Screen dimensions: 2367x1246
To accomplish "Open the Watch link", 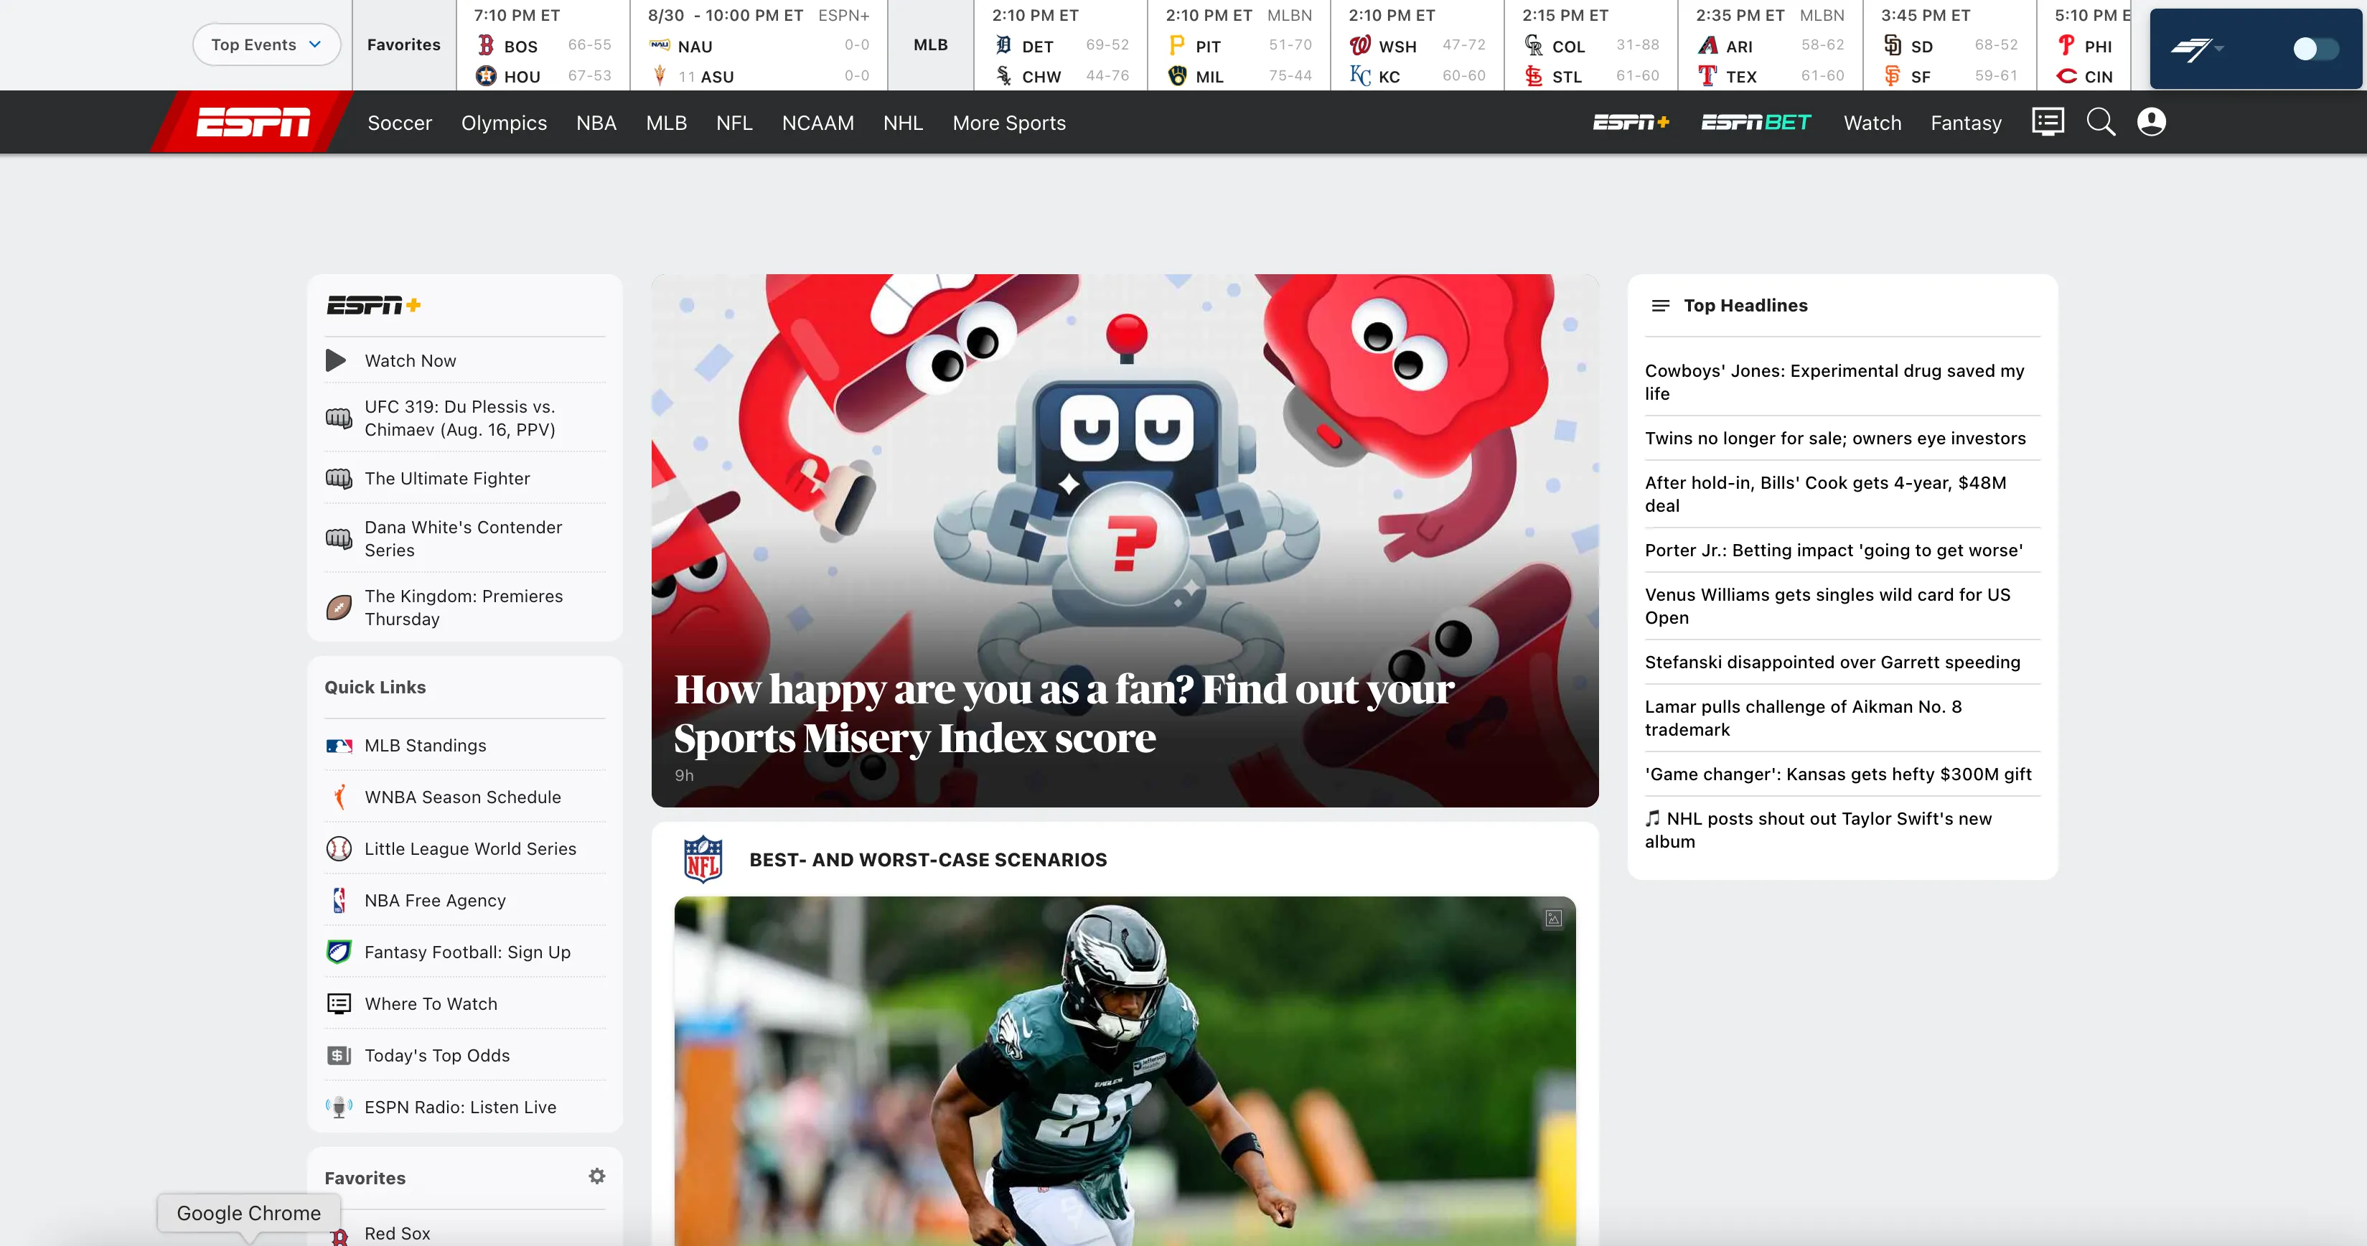I will [x=1872, y=122].
